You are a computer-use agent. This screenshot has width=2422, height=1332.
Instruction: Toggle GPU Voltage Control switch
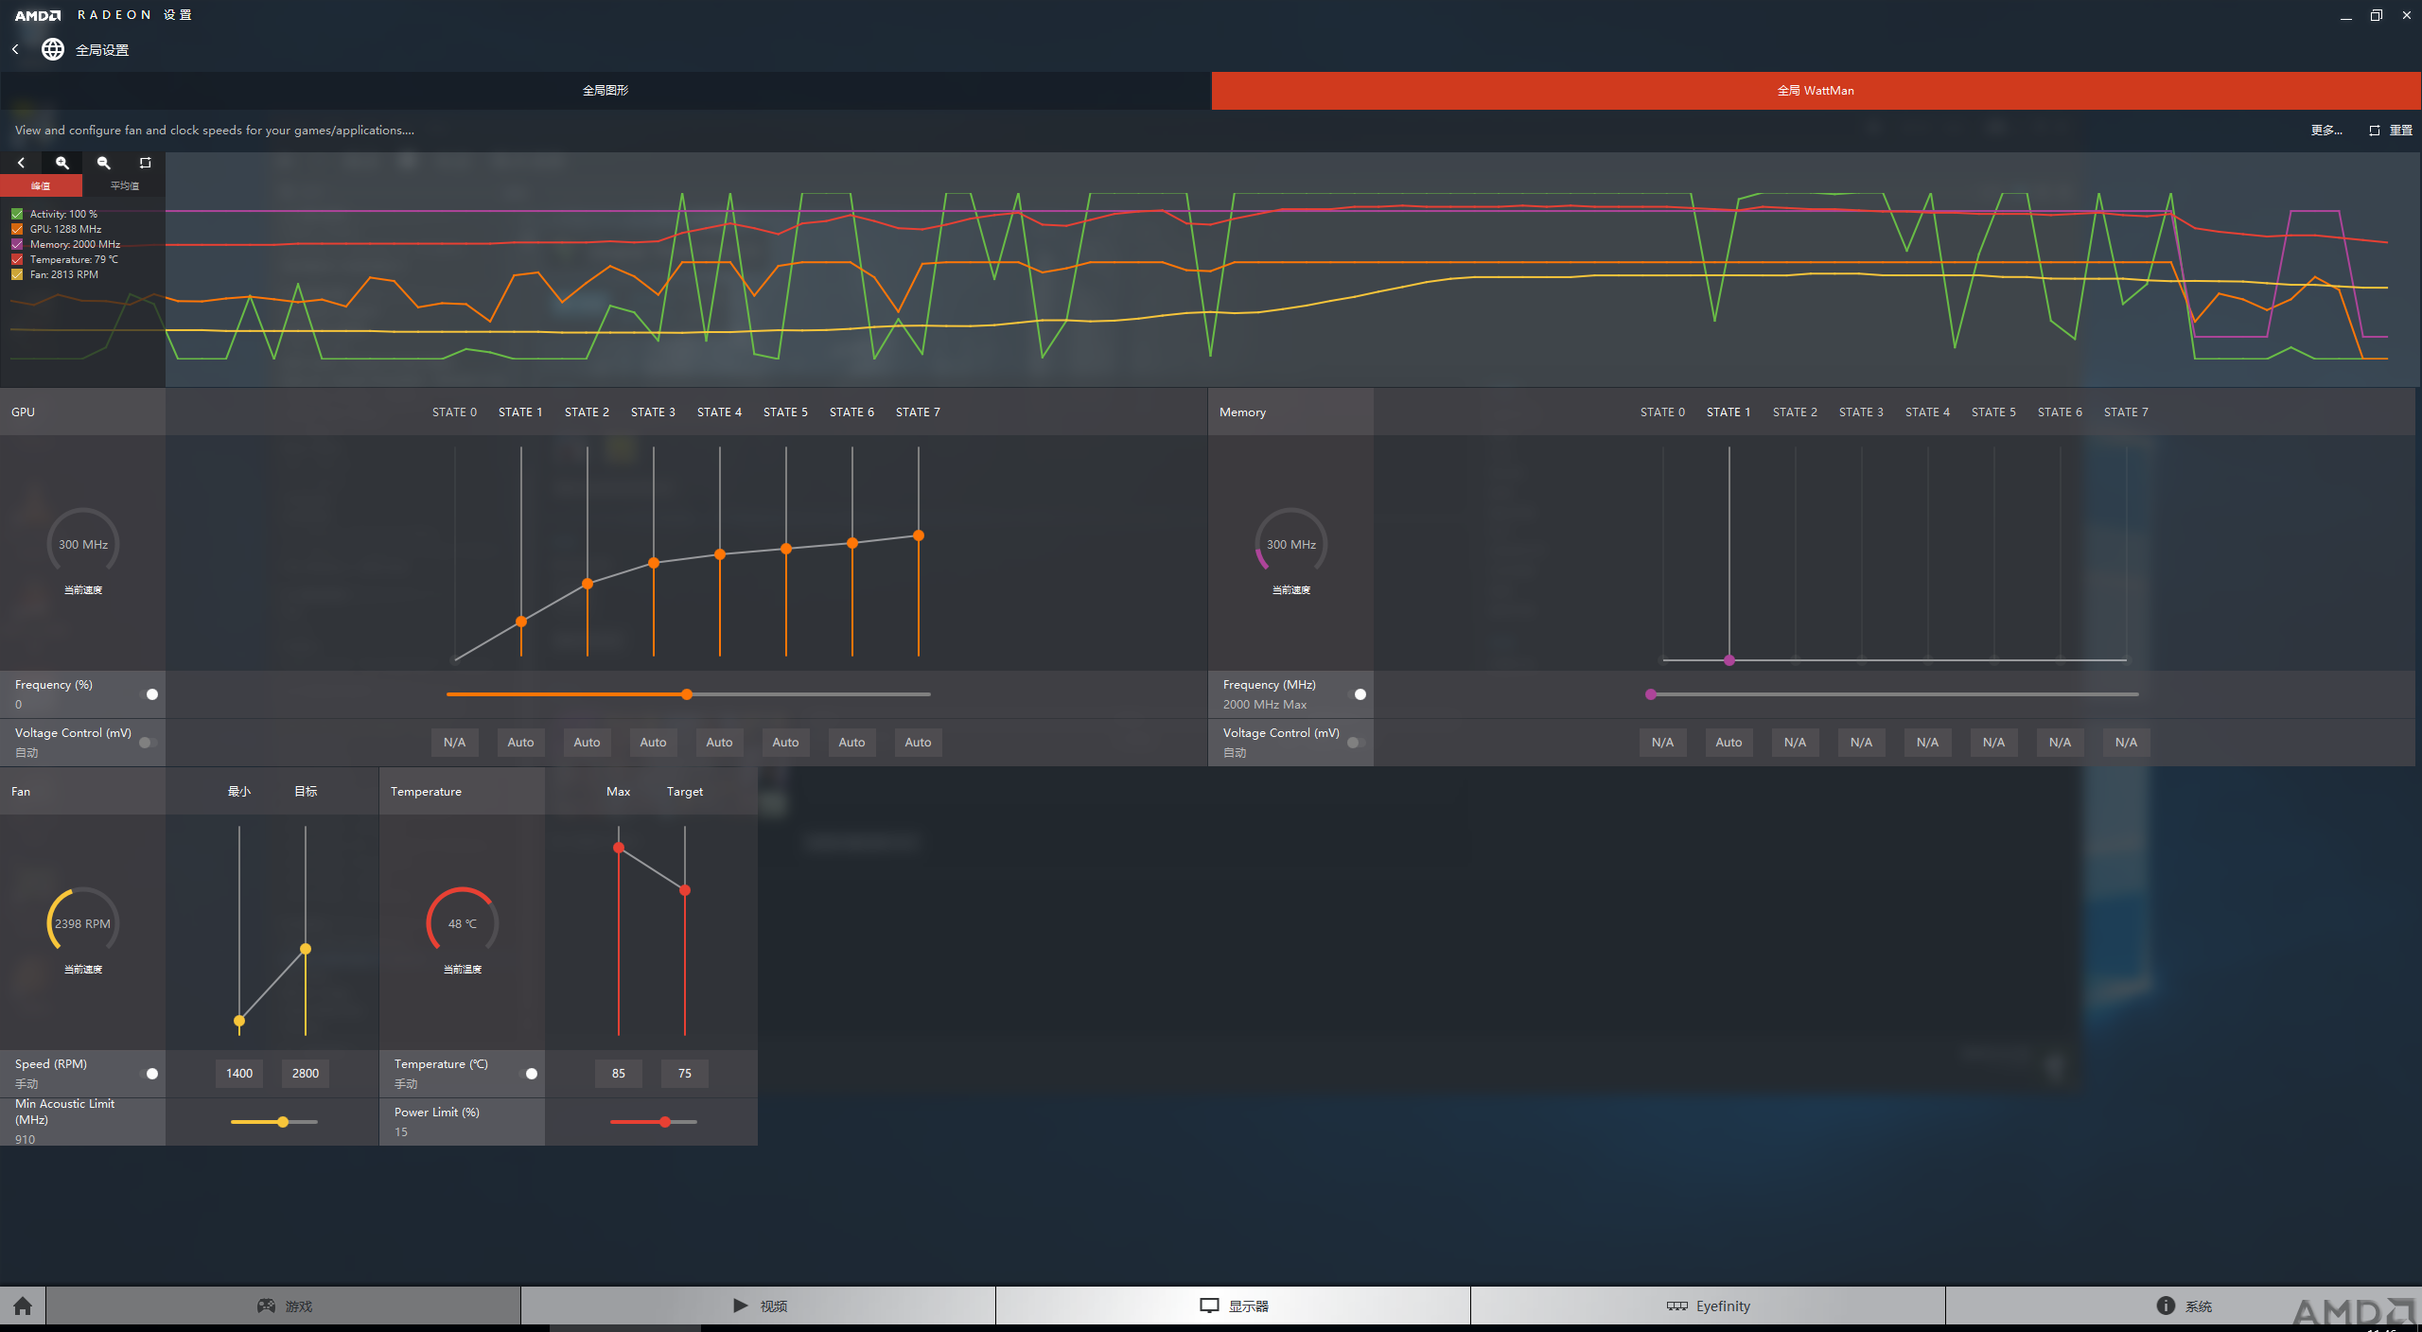[x=149, y=743]
